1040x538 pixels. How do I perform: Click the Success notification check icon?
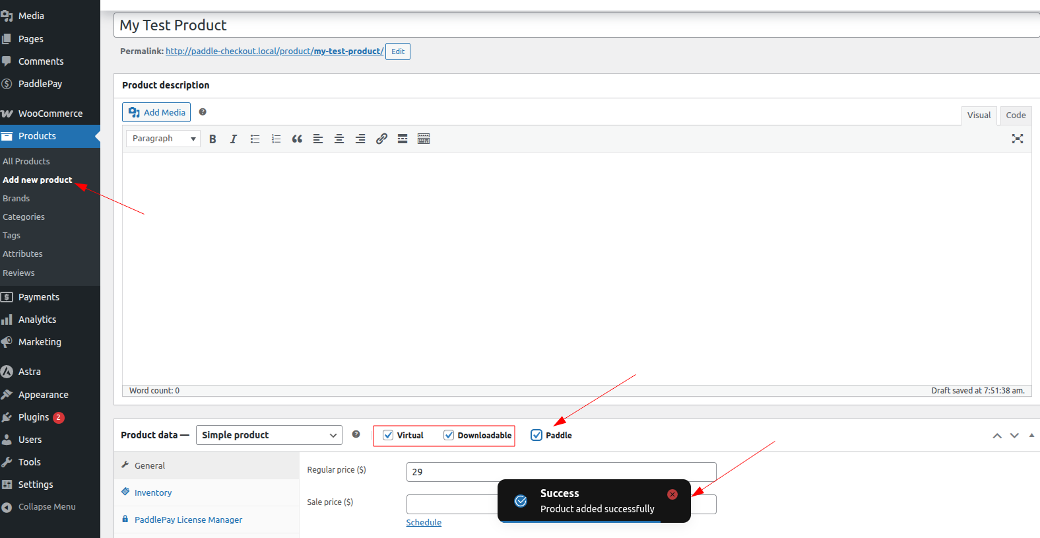(521, 501)
